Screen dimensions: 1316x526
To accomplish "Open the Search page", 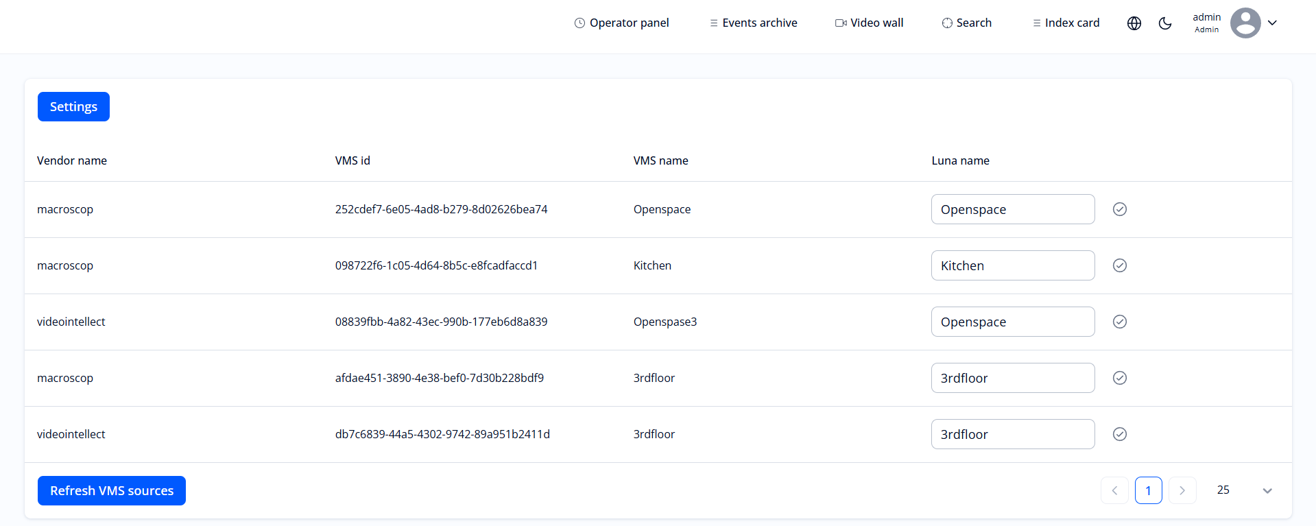I will pyautogui.click(x=966, y=23).
